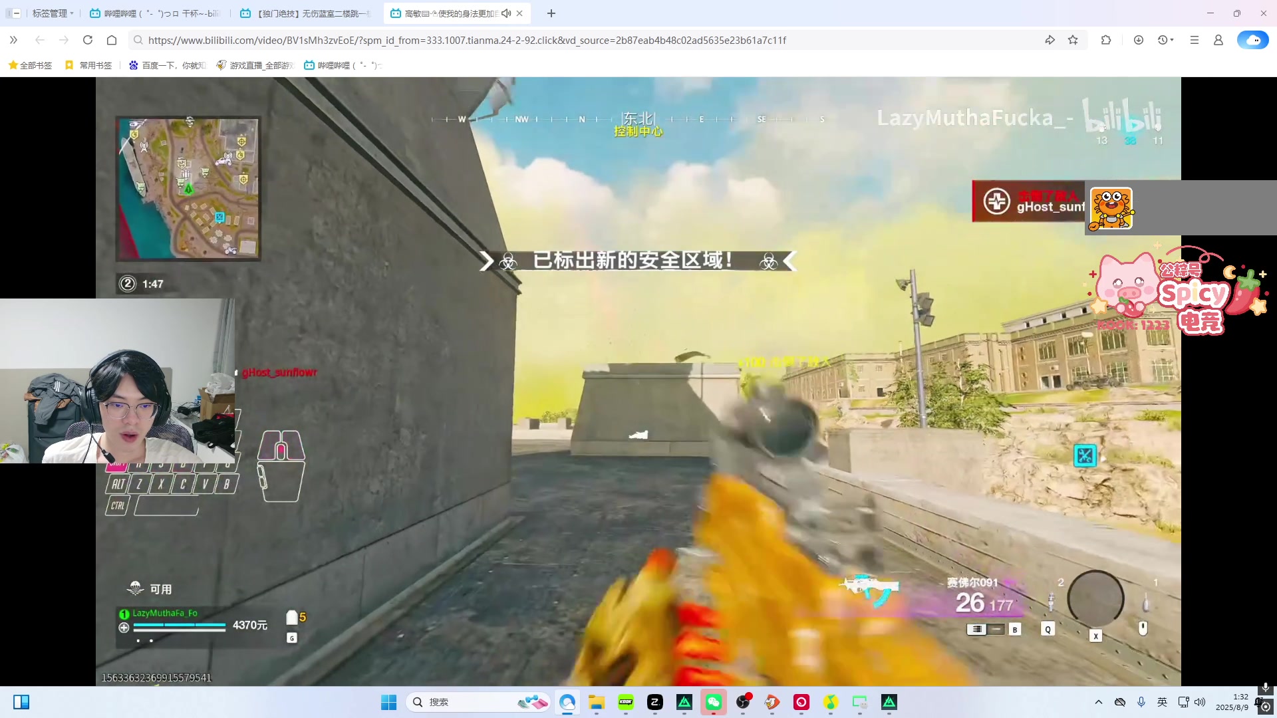This screenshot has height=718, width=1277.
Task: Toggle the 英 input method indicator
Action: 1162,702
